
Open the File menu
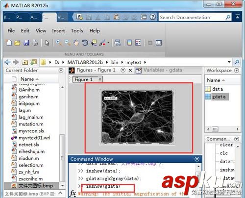coord(11,31)
